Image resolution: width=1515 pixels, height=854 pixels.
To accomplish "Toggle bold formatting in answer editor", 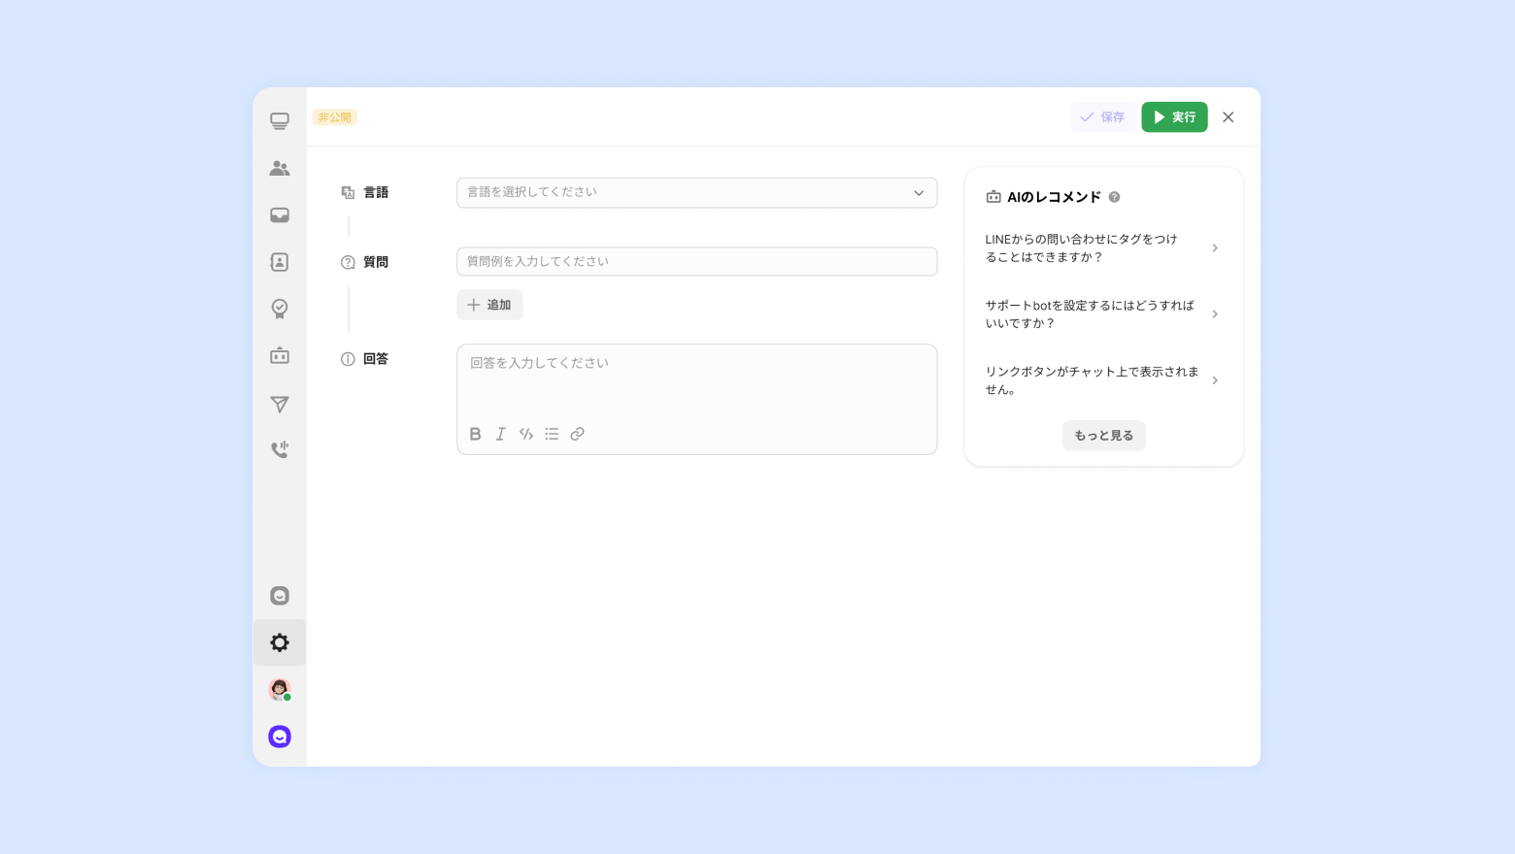I will point(475,434).
